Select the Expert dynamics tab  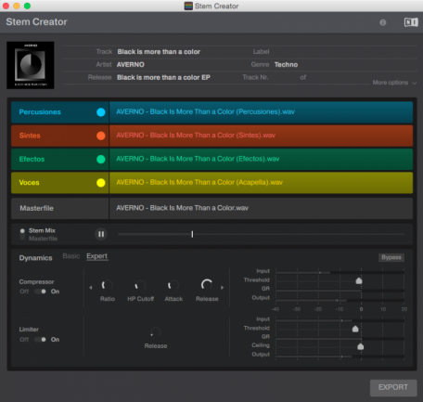96,256
